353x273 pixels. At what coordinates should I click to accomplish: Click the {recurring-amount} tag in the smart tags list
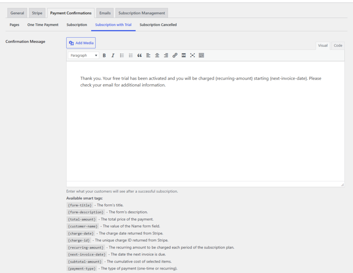click(85, 247)
